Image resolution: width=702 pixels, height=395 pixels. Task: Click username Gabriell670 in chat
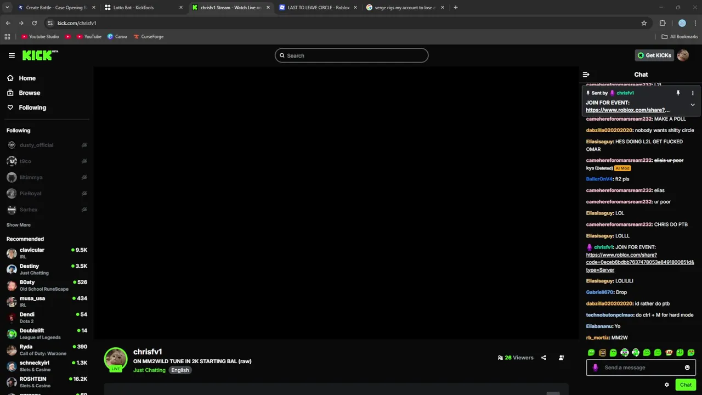pyautogui.click(x=599, y=292)
